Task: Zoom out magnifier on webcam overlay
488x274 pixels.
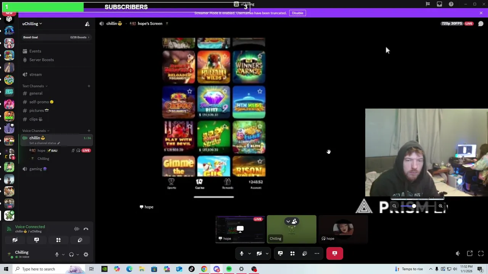Action: [x=394, y=206]
